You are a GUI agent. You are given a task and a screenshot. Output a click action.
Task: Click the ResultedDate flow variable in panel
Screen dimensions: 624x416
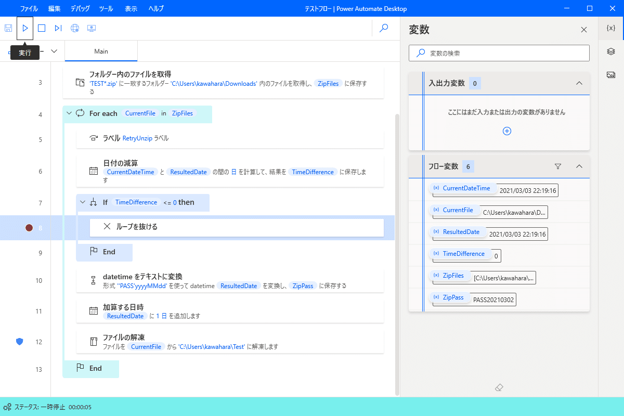[457, 232]
